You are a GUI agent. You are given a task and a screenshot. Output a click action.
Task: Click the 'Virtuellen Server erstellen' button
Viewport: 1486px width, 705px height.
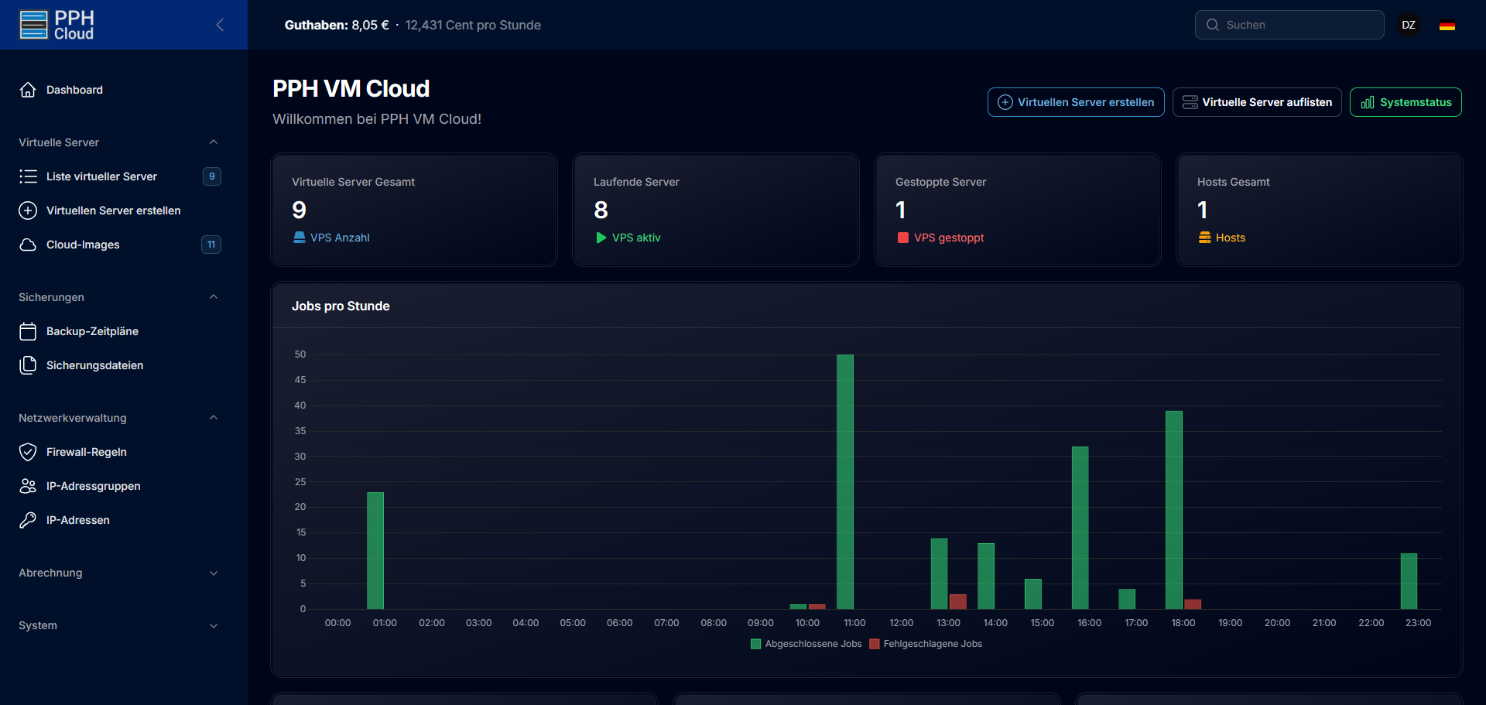pos(1076,101)
